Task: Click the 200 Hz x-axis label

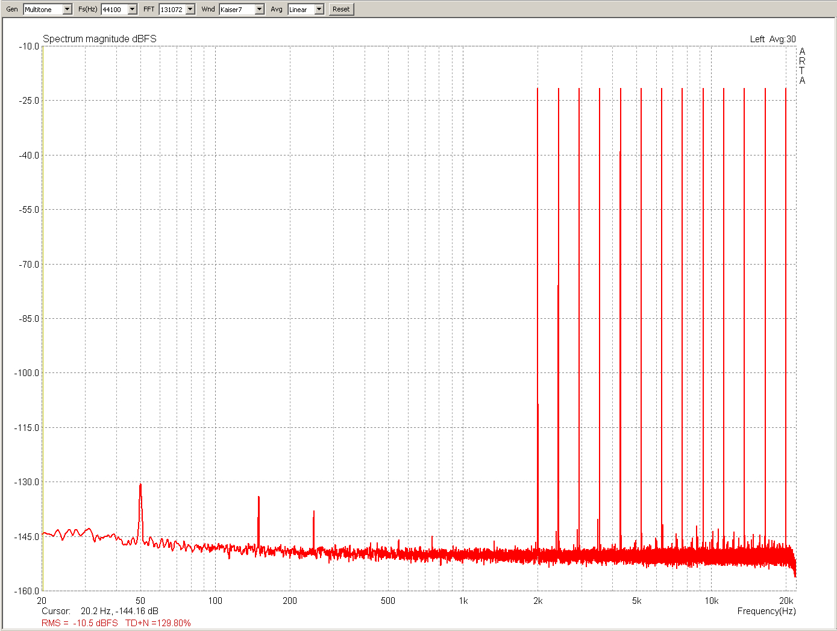Action: point(290,601)
